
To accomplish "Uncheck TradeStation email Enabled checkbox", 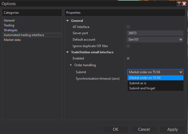I will (128, 58).
